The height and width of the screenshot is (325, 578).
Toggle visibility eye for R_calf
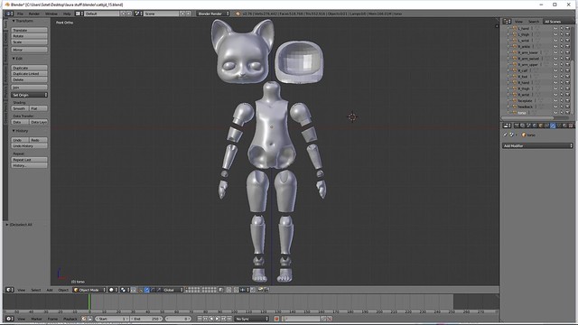pyautogui.click(x=555, y=70)
